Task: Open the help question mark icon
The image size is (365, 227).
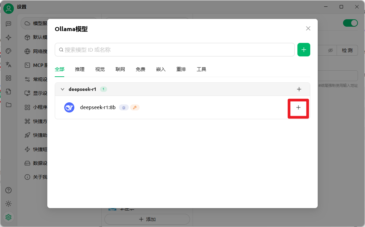Action: (x=8, y=190)
